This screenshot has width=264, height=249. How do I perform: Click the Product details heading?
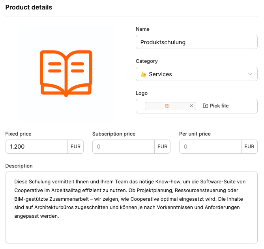(28, 8)
